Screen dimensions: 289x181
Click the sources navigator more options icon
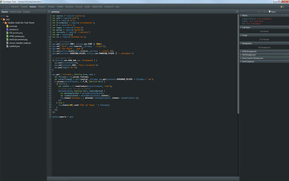point(44,12)
